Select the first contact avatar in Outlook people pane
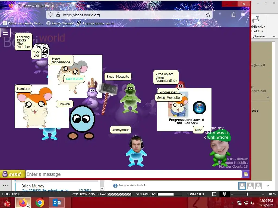The height and width of the screenshot is (208, 278). coord(242,186)
